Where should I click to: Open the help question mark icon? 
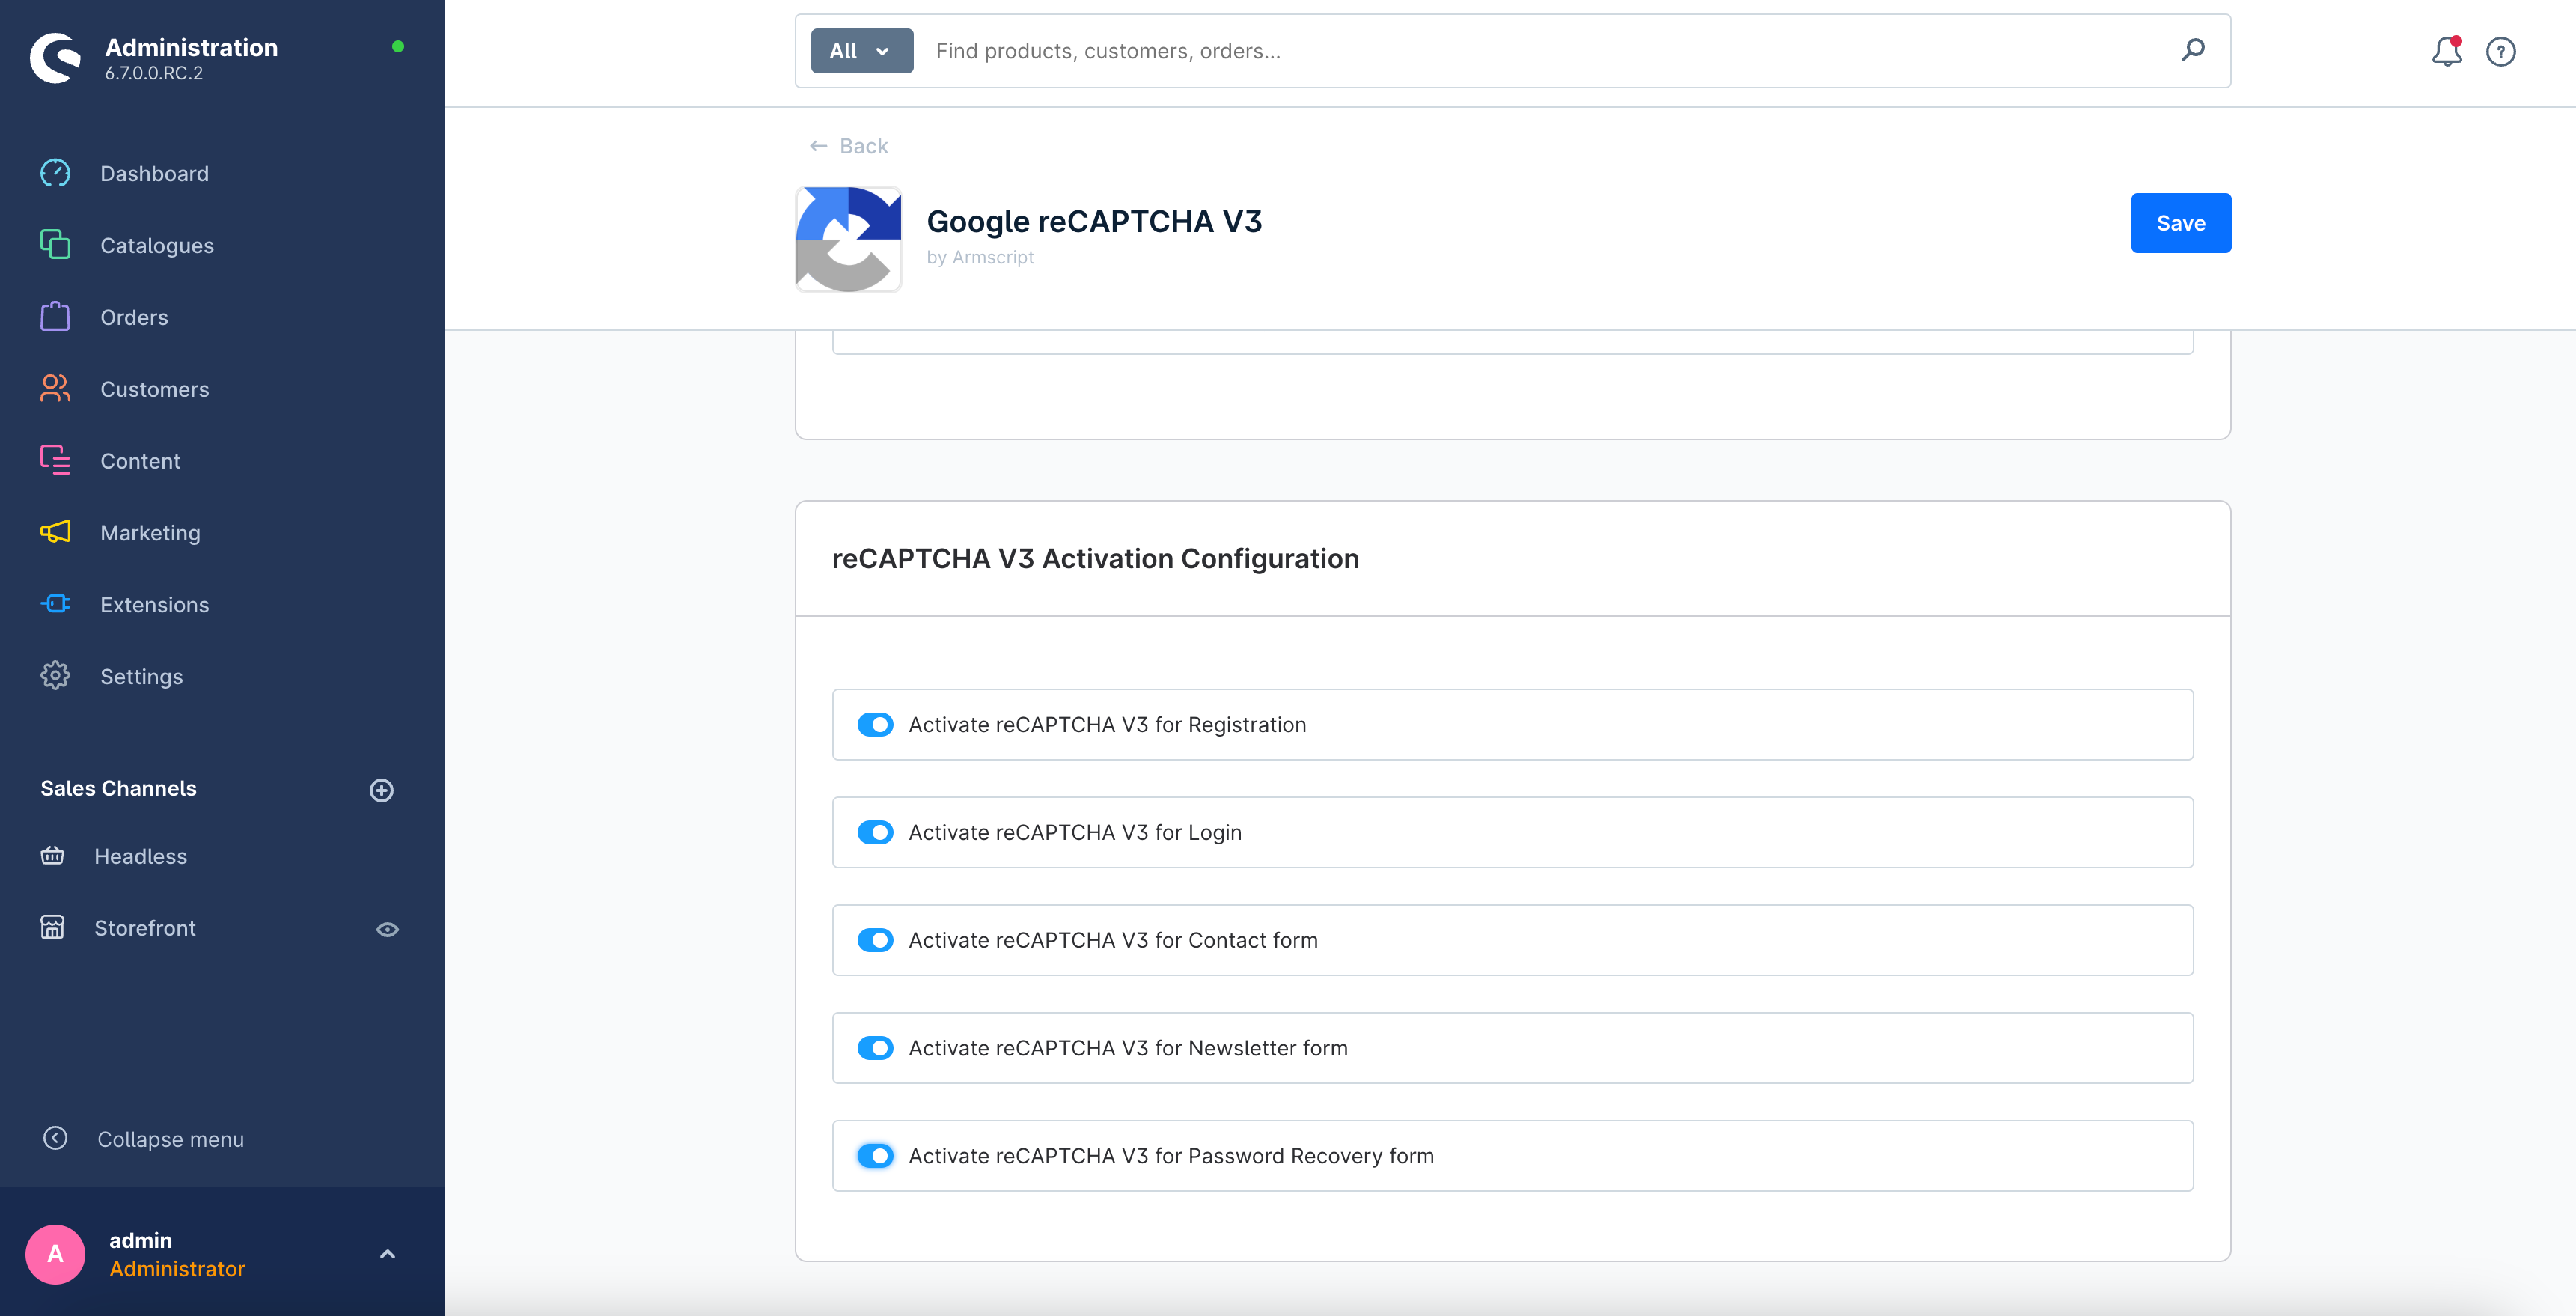(x=2500, y=51)
